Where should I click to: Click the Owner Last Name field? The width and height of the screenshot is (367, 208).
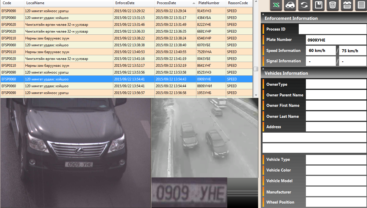pos(336,116)
